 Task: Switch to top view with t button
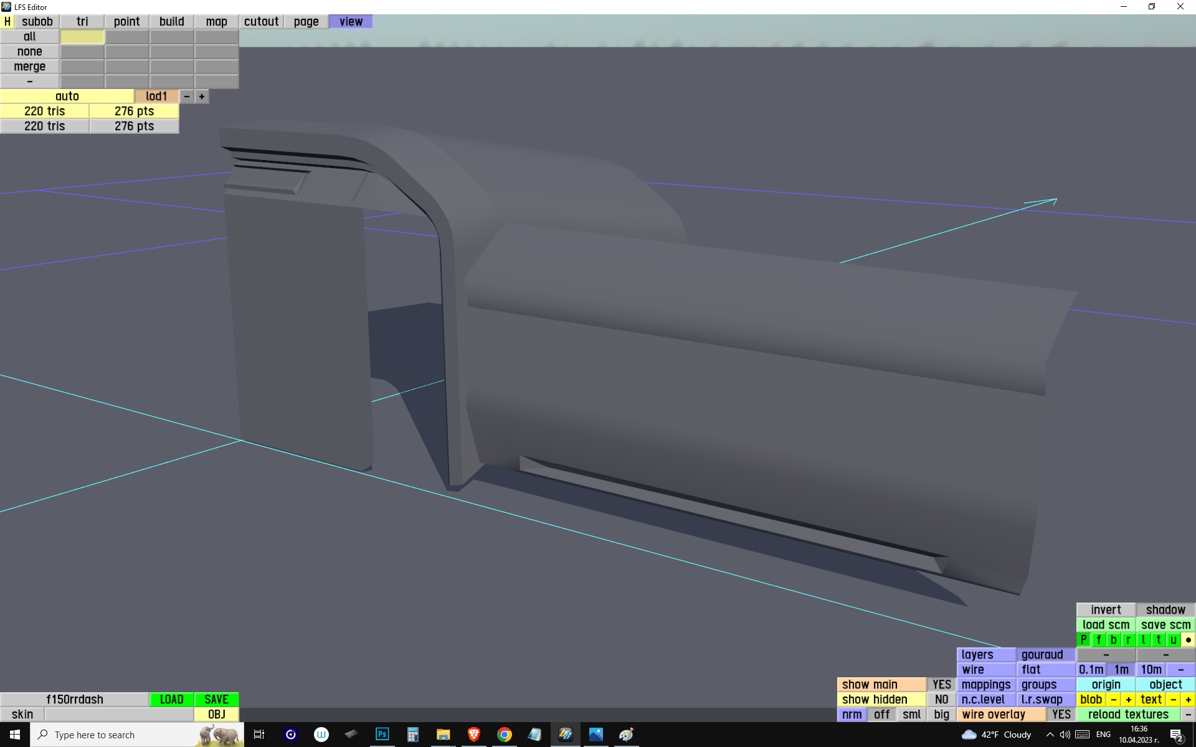coord(1158,640)
